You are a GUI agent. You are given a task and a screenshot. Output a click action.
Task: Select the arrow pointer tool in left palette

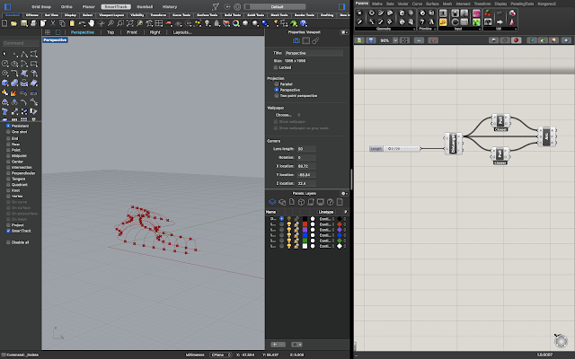[4, 54]
